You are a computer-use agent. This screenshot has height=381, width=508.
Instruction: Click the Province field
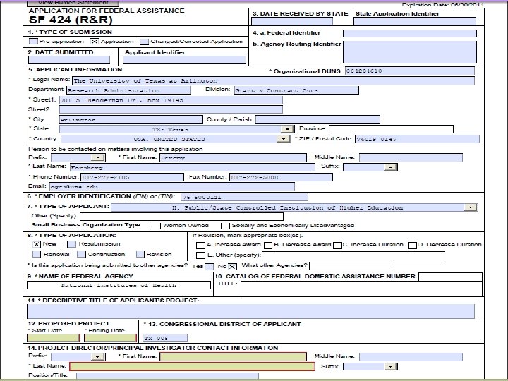point(391,129)
